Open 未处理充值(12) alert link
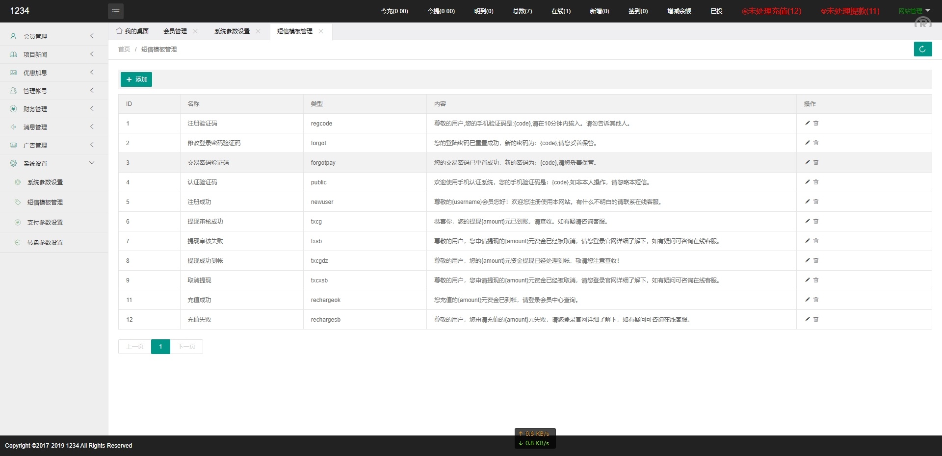The width and height of the screenshot is (942, 456). pyautogui.click(x=771, y=11)
